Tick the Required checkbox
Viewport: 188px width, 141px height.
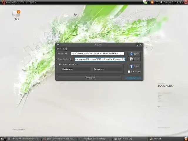point(129,72)
